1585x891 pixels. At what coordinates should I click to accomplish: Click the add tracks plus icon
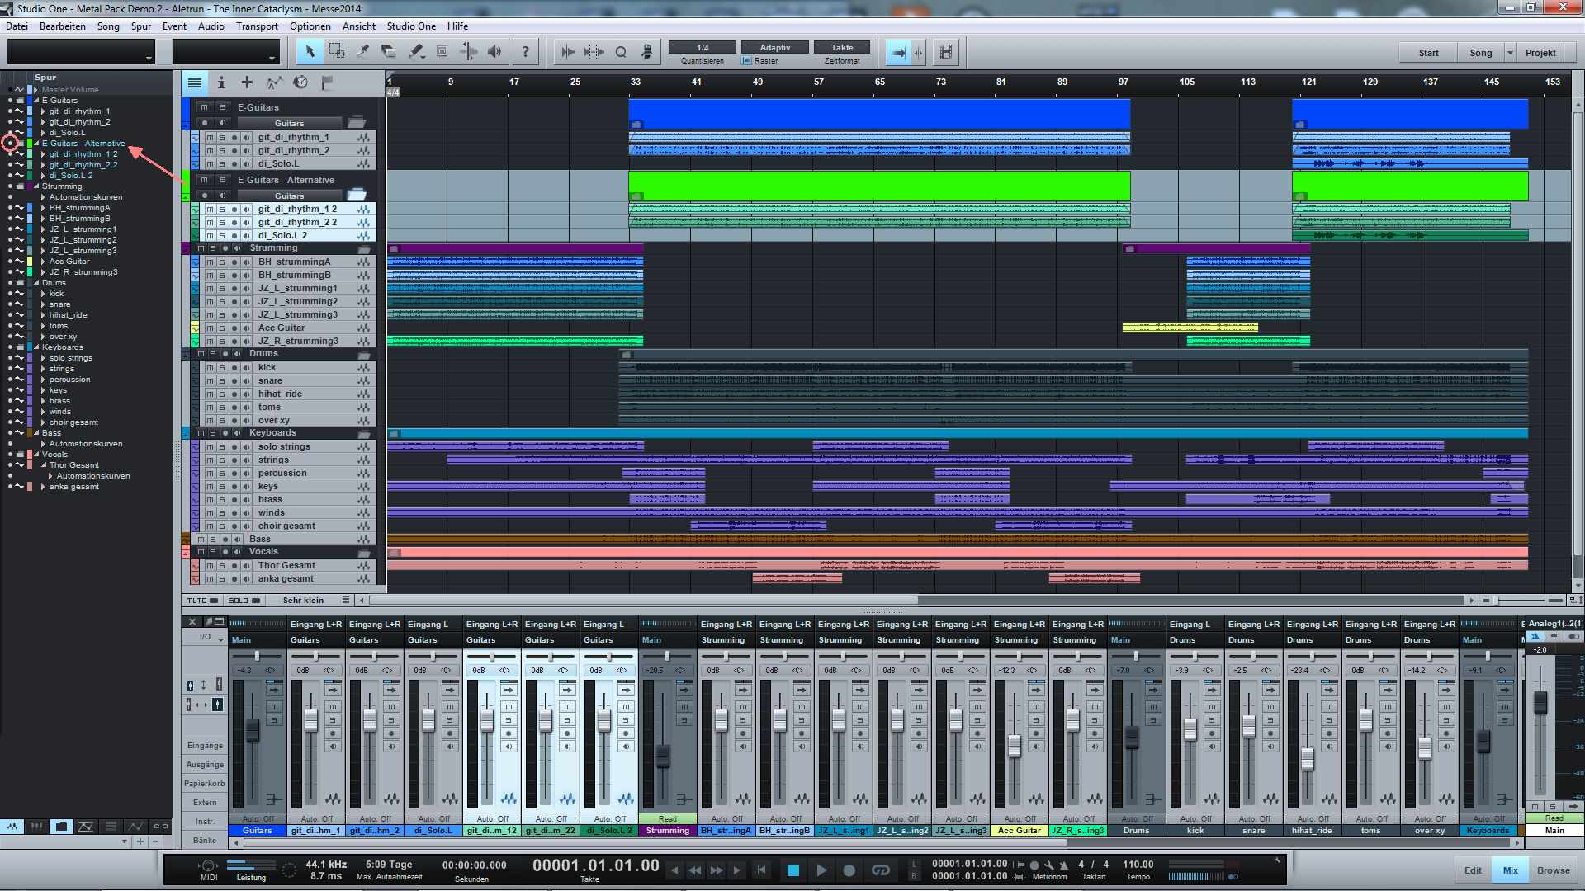[247, 82]
